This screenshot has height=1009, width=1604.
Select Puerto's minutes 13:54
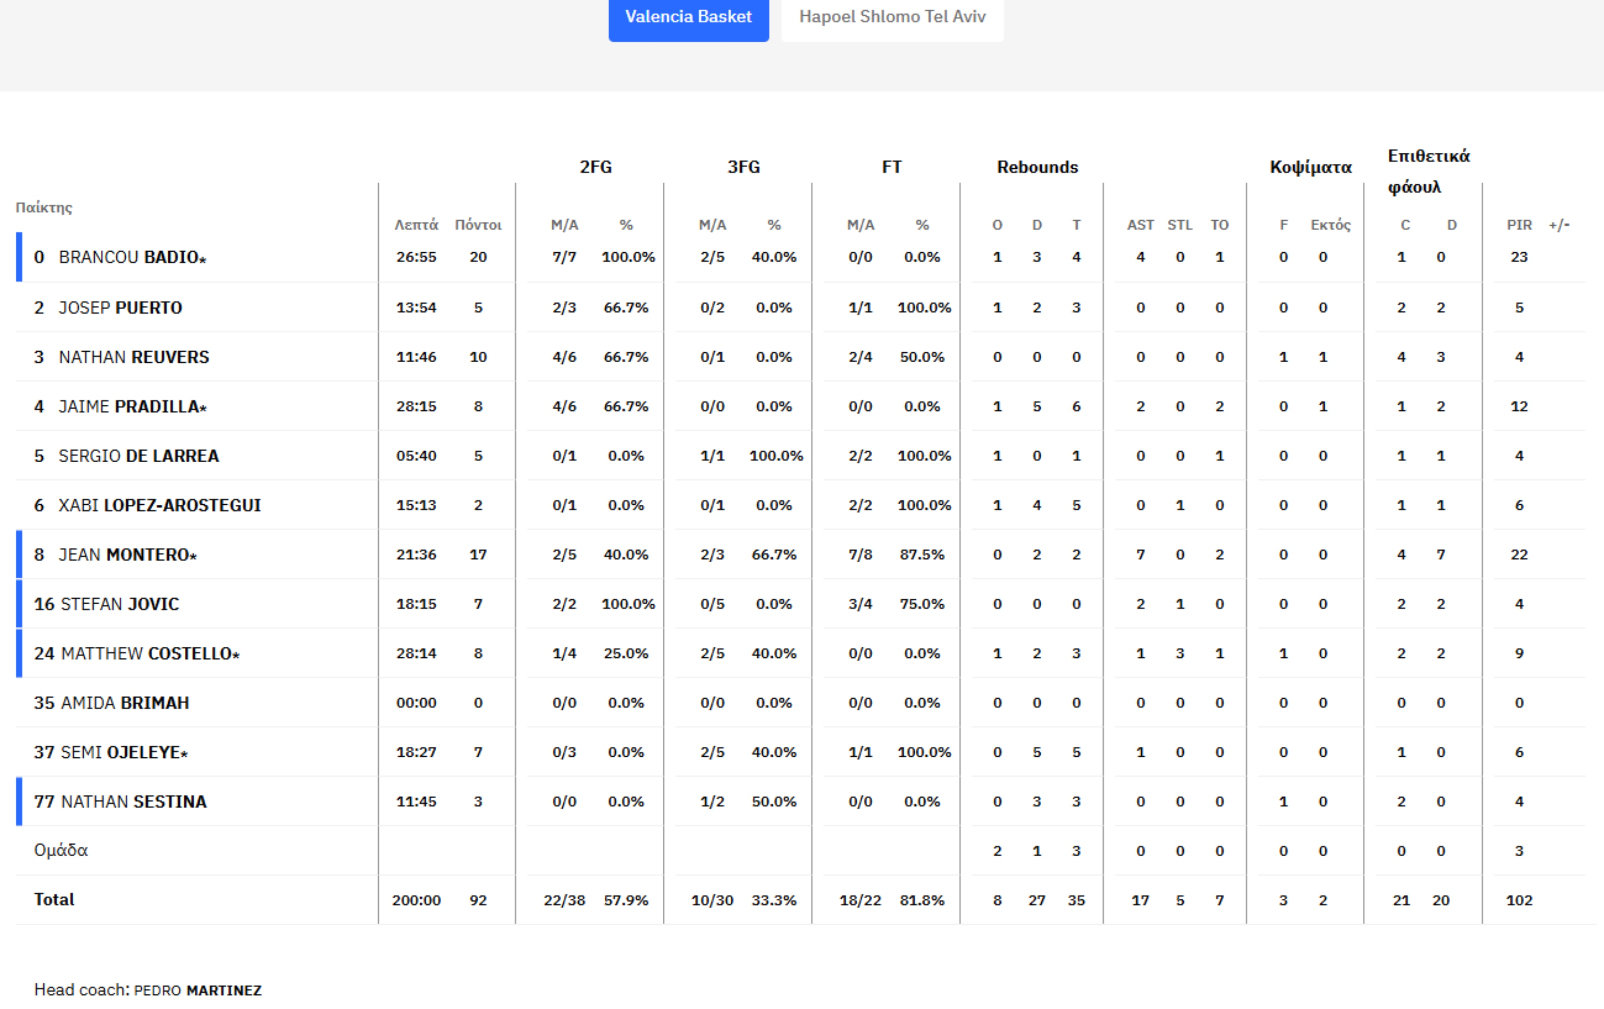(416, 308)
